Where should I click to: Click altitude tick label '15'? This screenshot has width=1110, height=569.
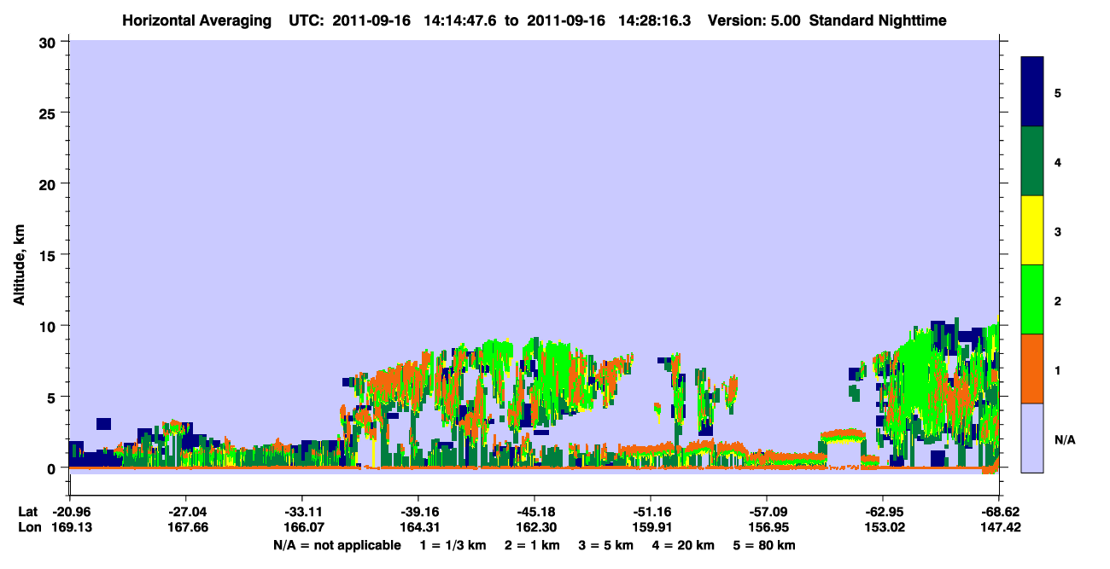click(x=50, y=255)
